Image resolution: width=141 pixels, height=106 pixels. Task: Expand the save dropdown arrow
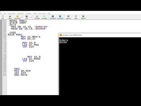[31, 17]
